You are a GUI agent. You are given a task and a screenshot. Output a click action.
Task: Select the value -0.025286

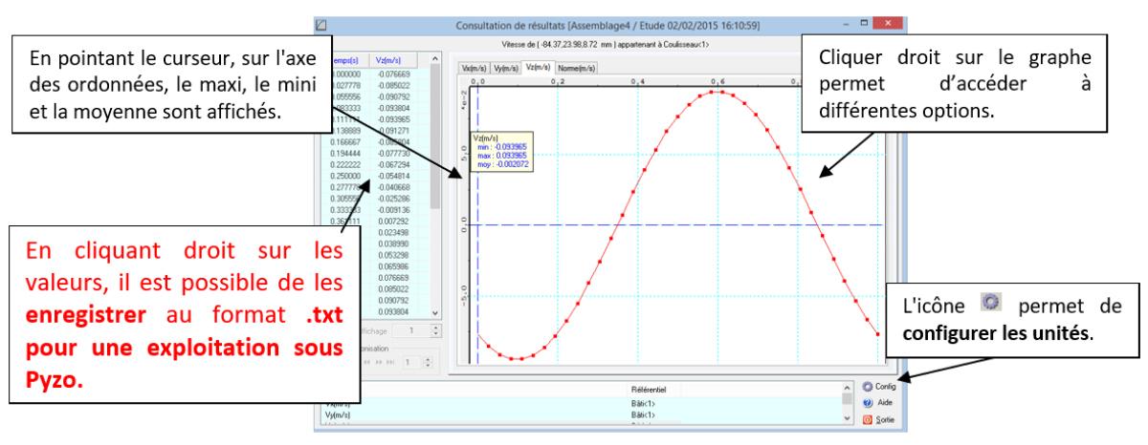pos(393,199)
